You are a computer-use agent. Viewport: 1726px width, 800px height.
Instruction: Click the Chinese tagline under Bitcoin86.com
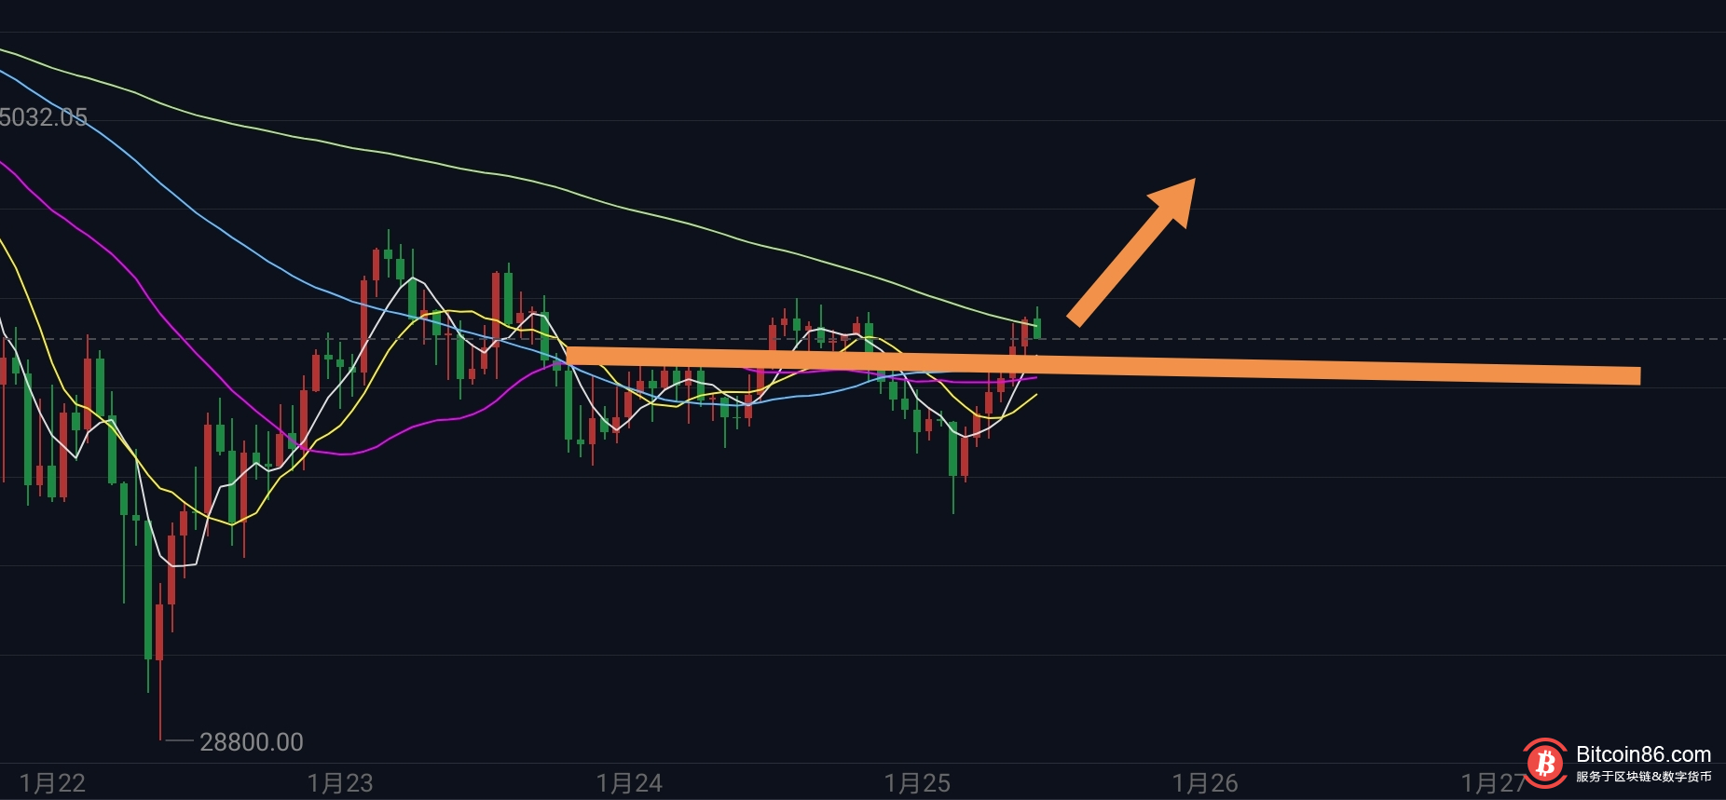click(x=1644, y=777)
